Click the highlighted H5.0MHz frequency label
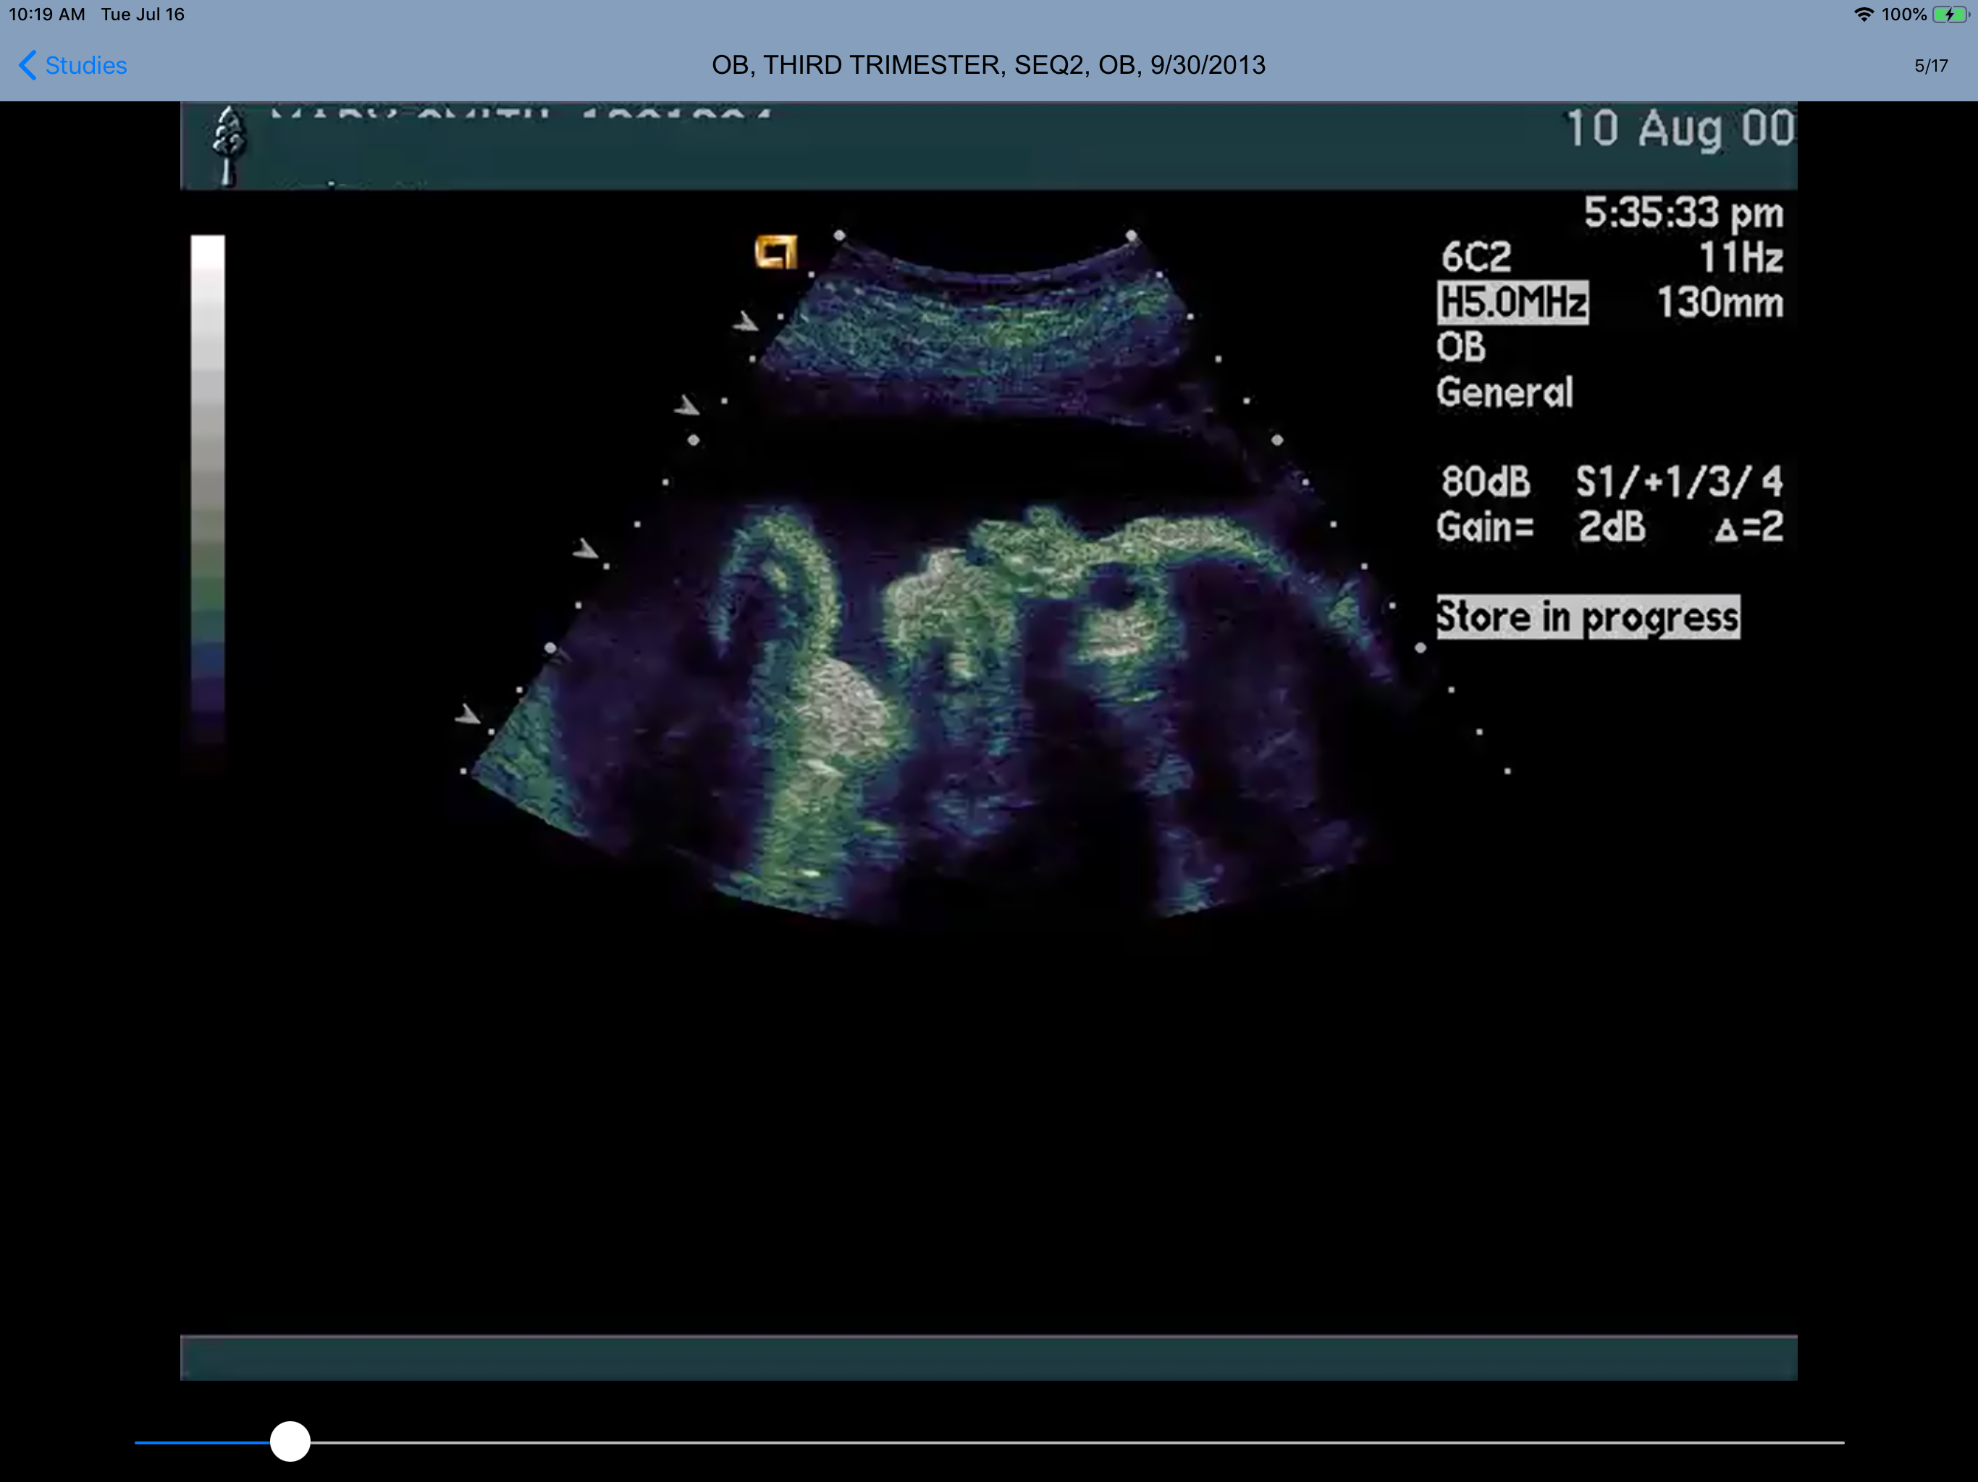 click(x=1512, y=302)
